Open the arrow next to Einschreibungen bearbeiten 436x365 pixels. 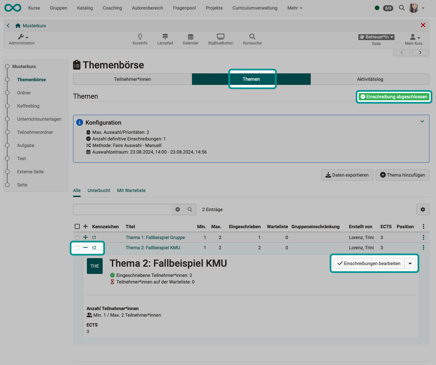pyautogui.click(x=410, y=263)
